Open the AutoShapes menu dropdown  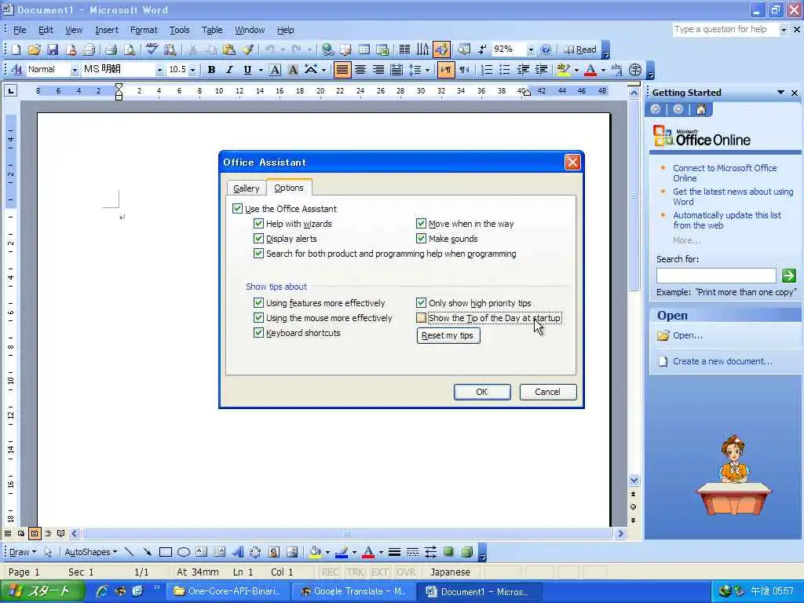point(91,552)
